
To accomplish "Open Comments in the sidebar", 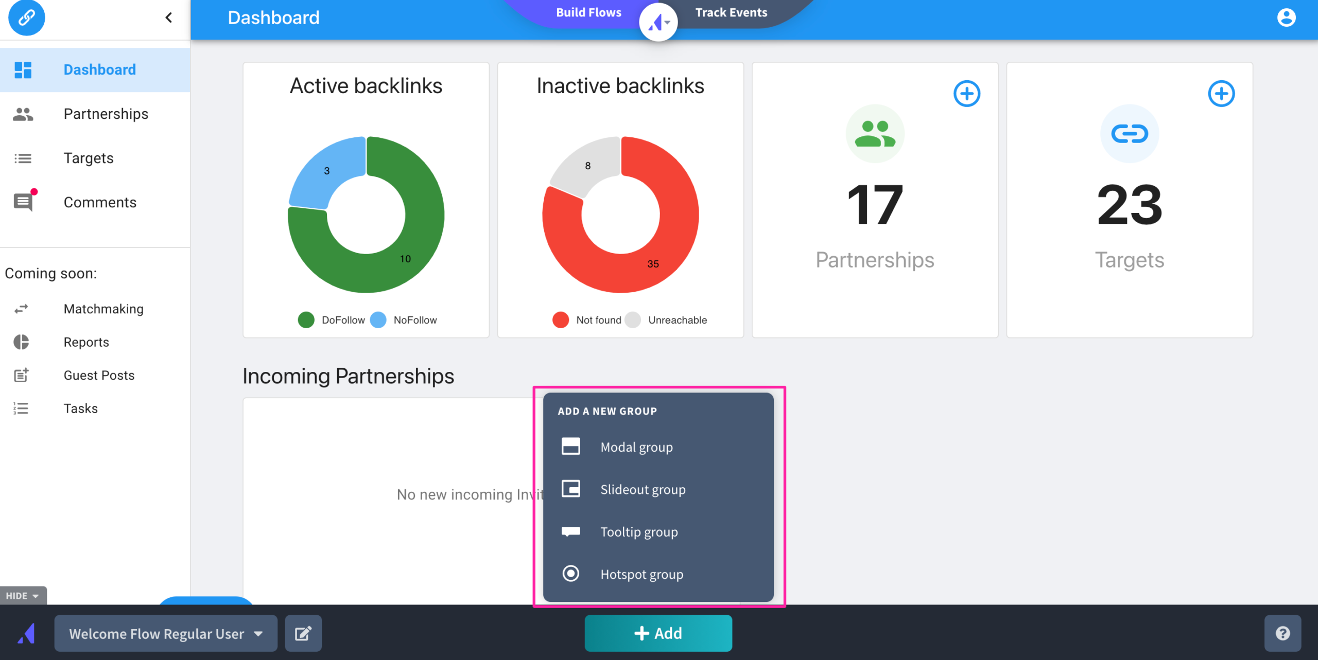I will 95,202.
